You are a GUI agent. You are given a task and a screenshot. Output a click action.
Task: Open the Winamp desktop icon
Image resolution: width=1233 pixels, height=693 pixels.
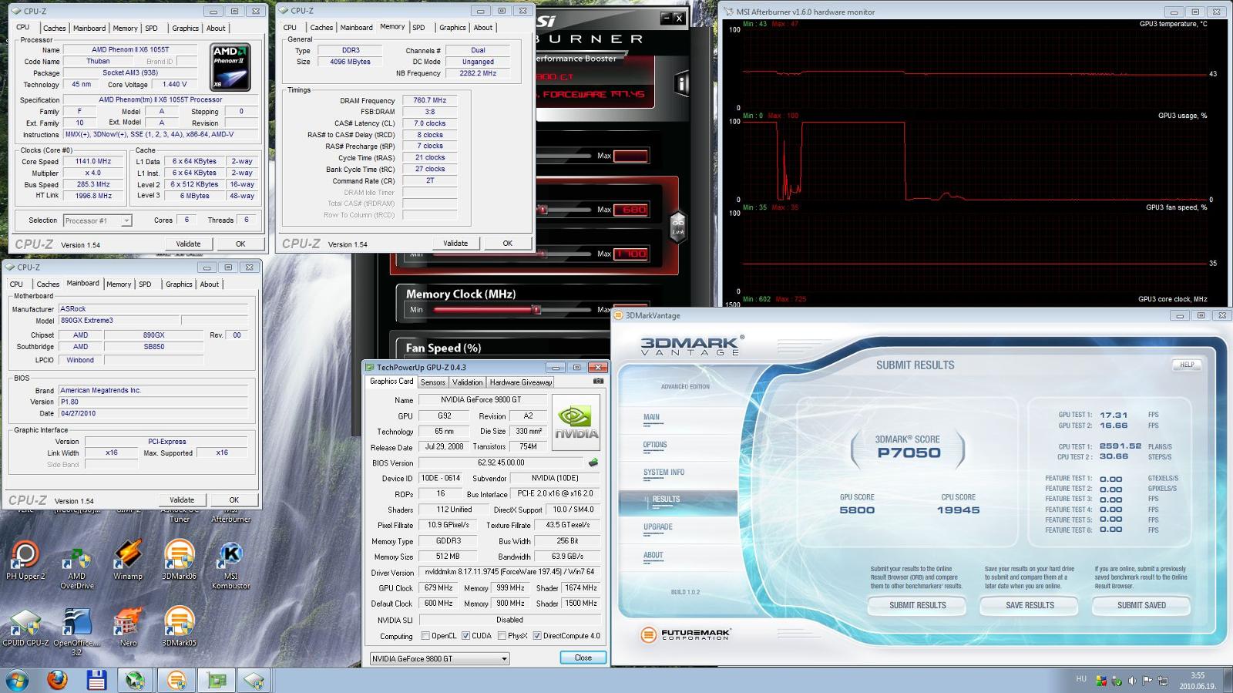tap(128, 560)
